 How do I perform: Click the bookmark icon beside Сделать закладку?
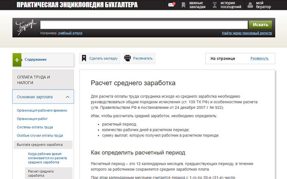coord(84,58)
